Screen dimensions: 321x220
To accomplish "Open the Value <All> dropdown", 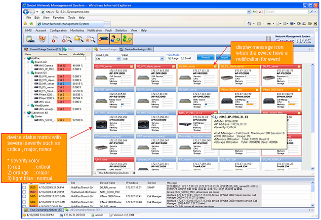I will coord(161,59).
